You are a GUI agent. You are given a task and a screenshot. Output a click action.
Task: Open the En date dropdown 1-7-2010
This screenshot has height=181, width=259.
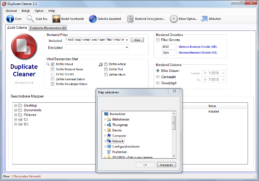click(x=223, y=80)
